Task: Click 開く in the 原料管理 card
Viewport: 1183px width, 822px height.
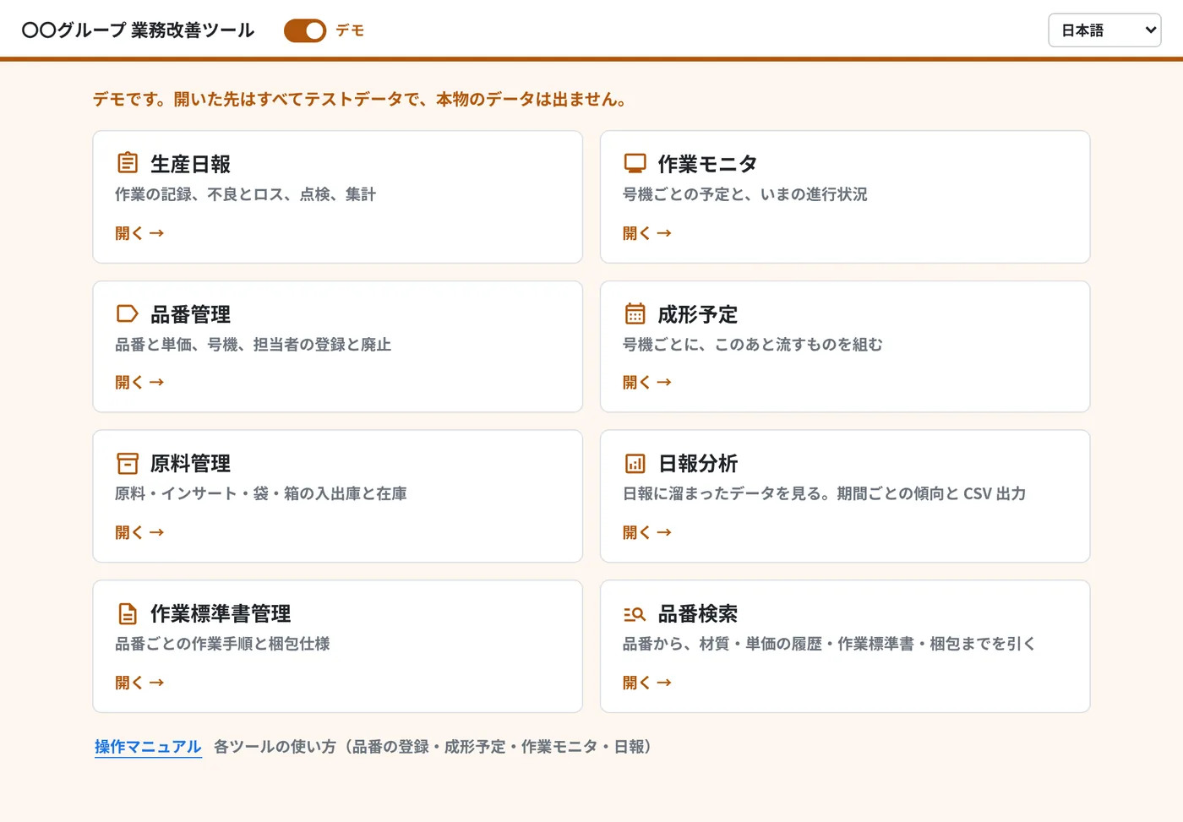Action: tap(139, 533)
